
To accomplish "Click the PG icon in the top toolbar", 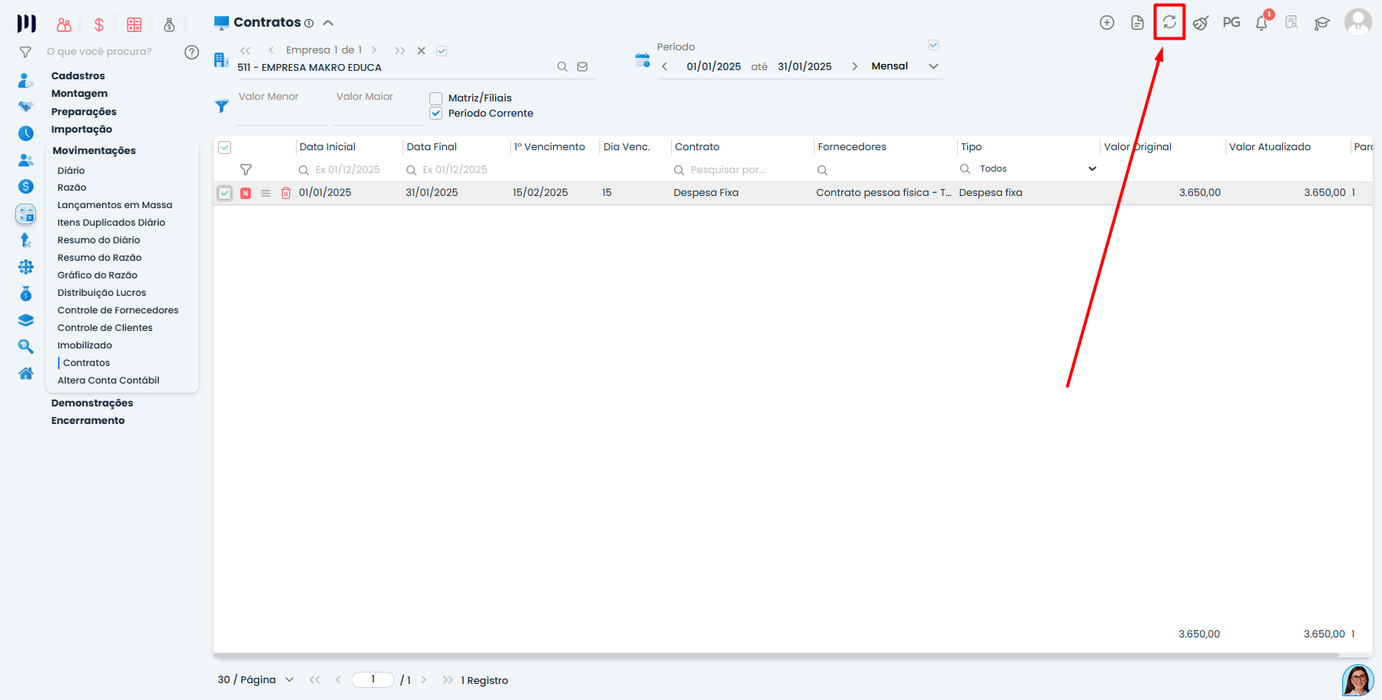I will [x=1231, y=23].
